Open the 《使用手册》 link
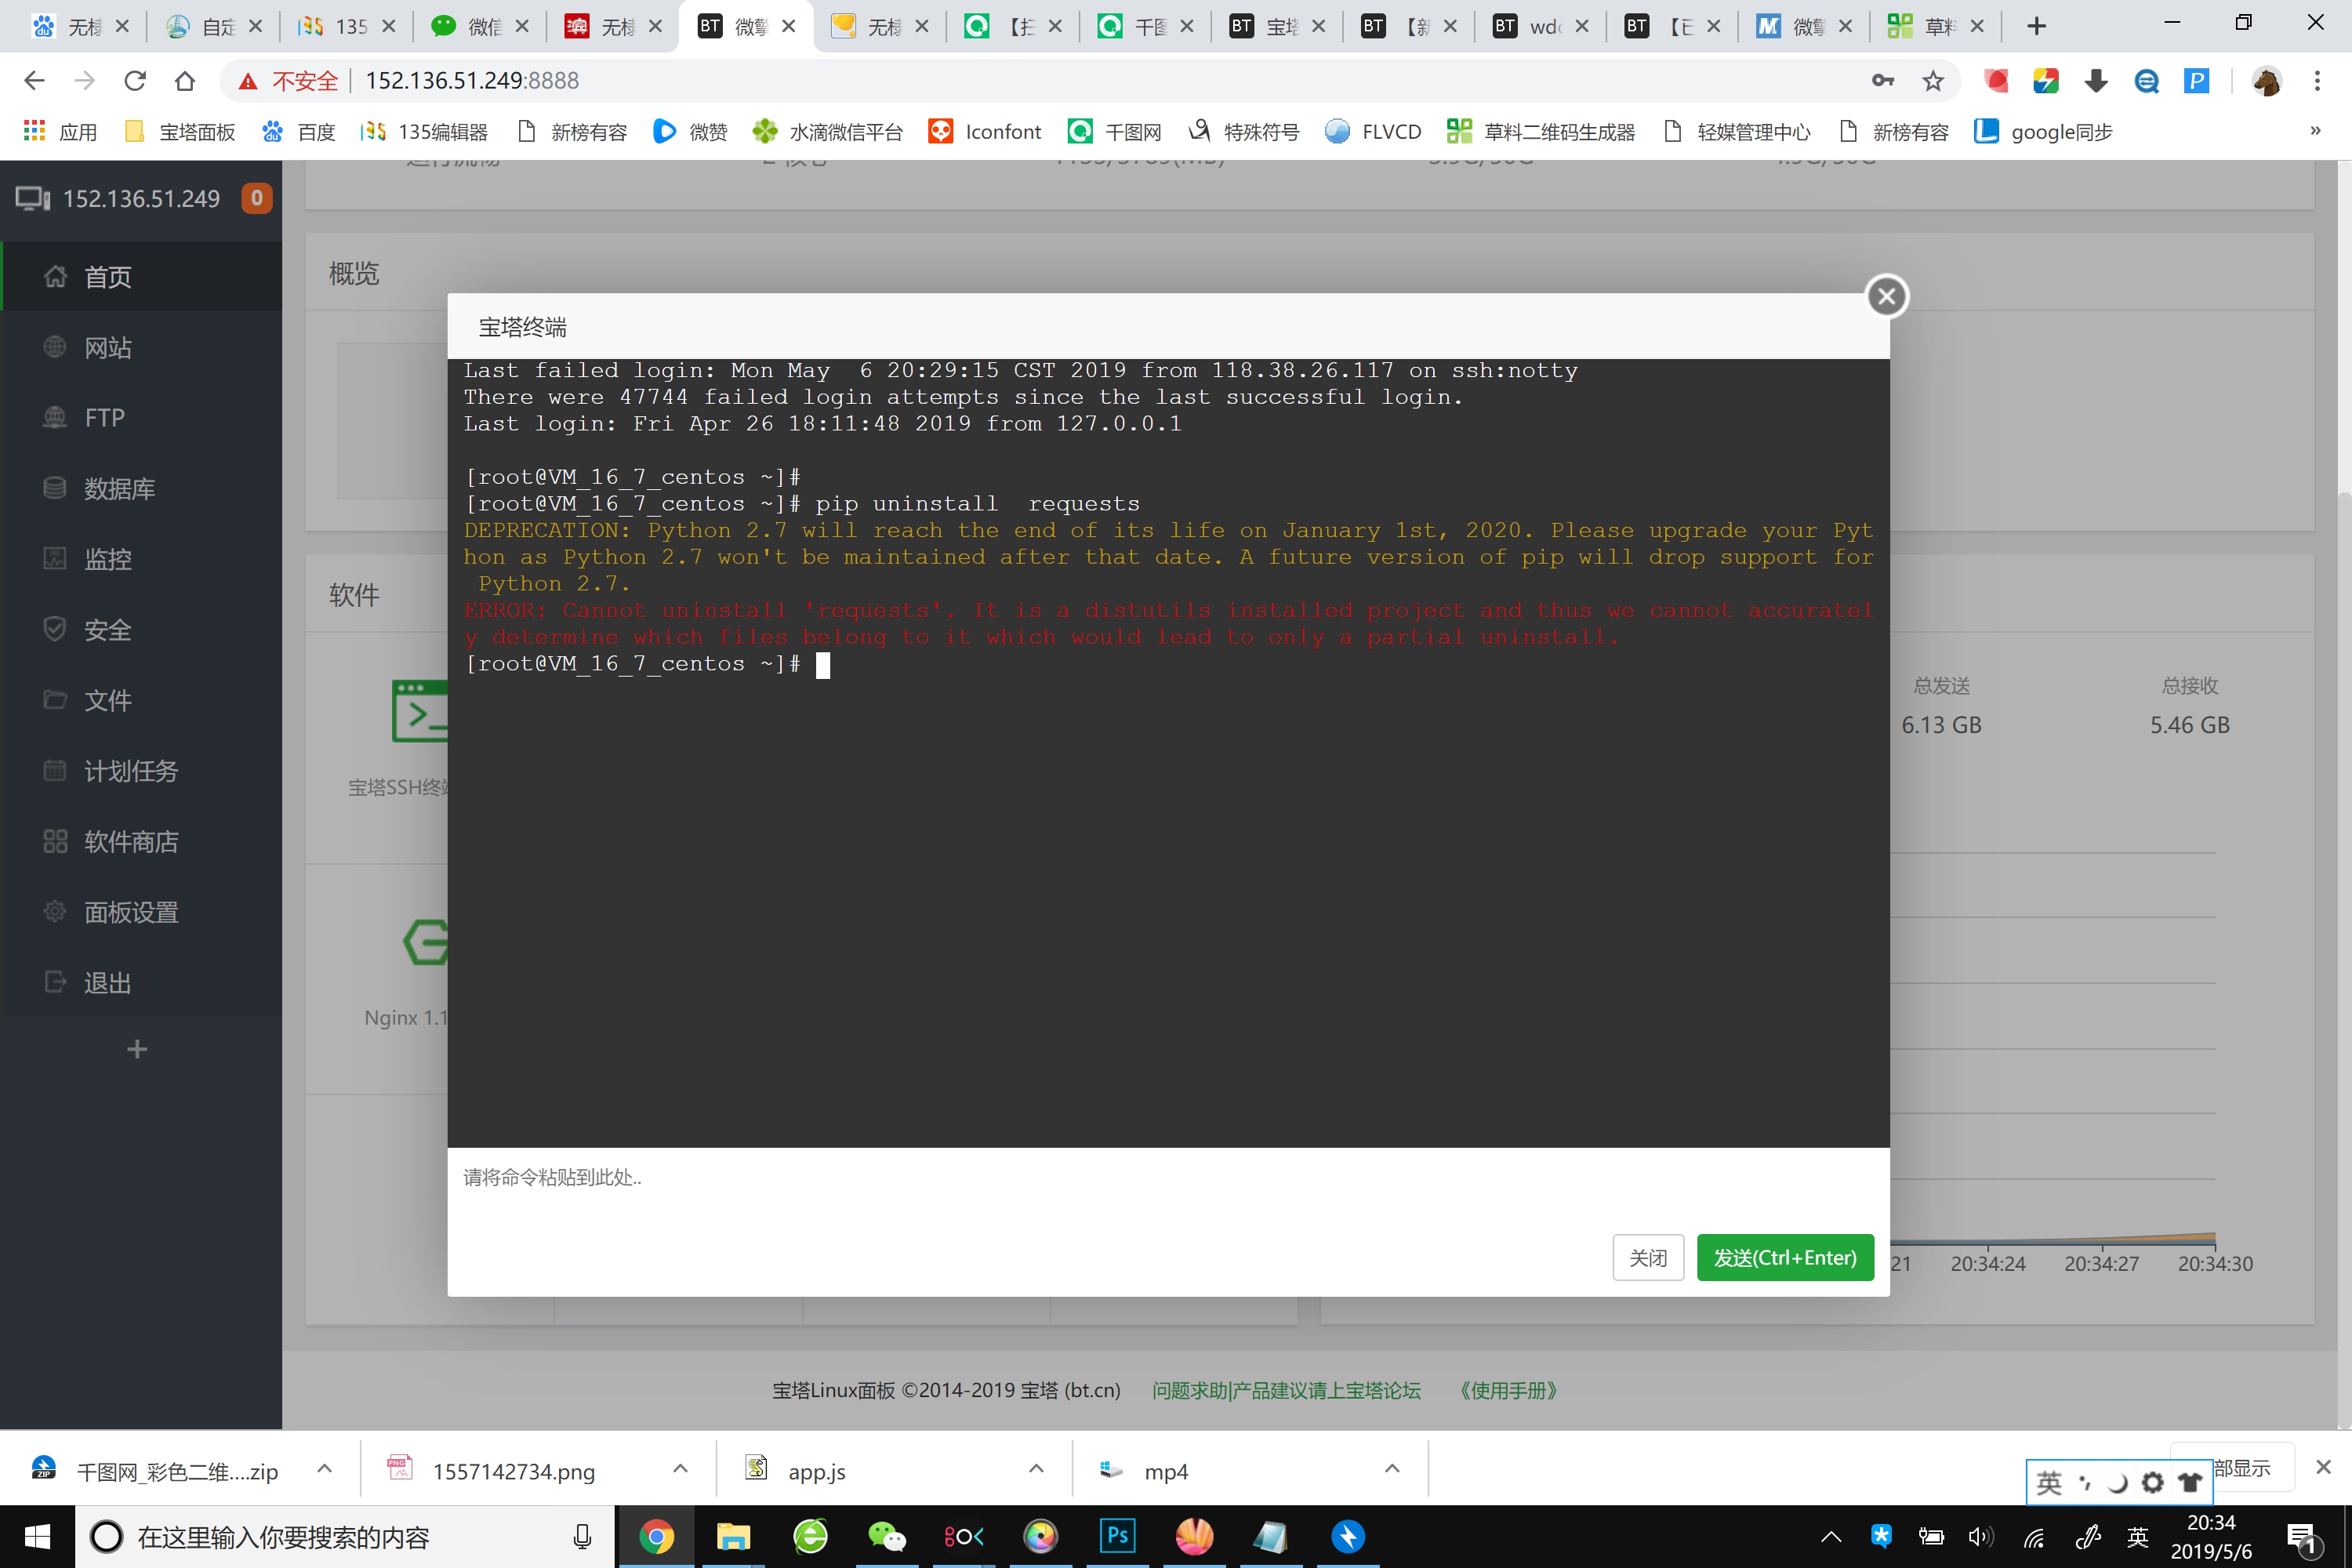Viewport: 2352px width, 1568px height. 1508,1390
